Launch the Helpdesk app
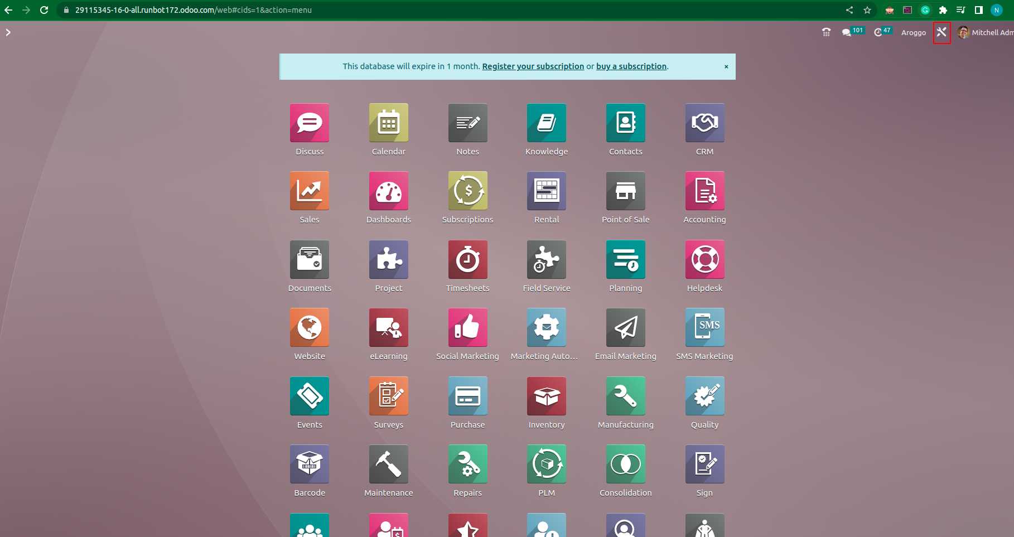This screenshot has width=1014, height=537. click(x=705, y=259)
